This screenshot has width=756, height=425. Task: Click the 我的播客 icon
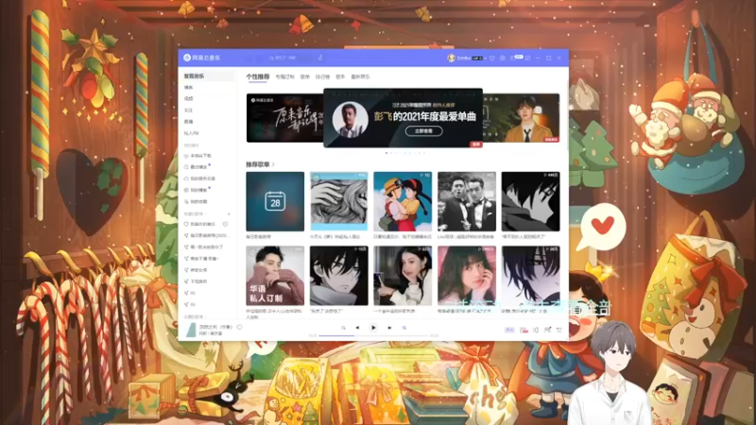186,191
